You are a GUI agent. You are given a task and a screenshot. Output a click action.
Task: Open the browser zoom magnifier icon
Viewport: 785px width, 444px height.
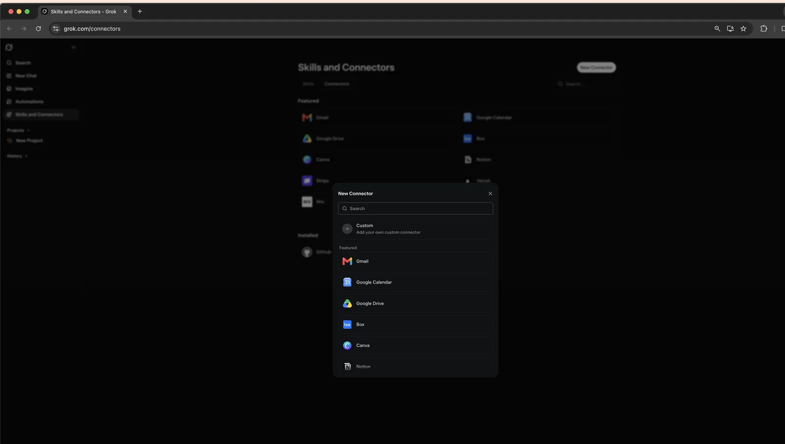pyautogui.click(x=717, y=28)
